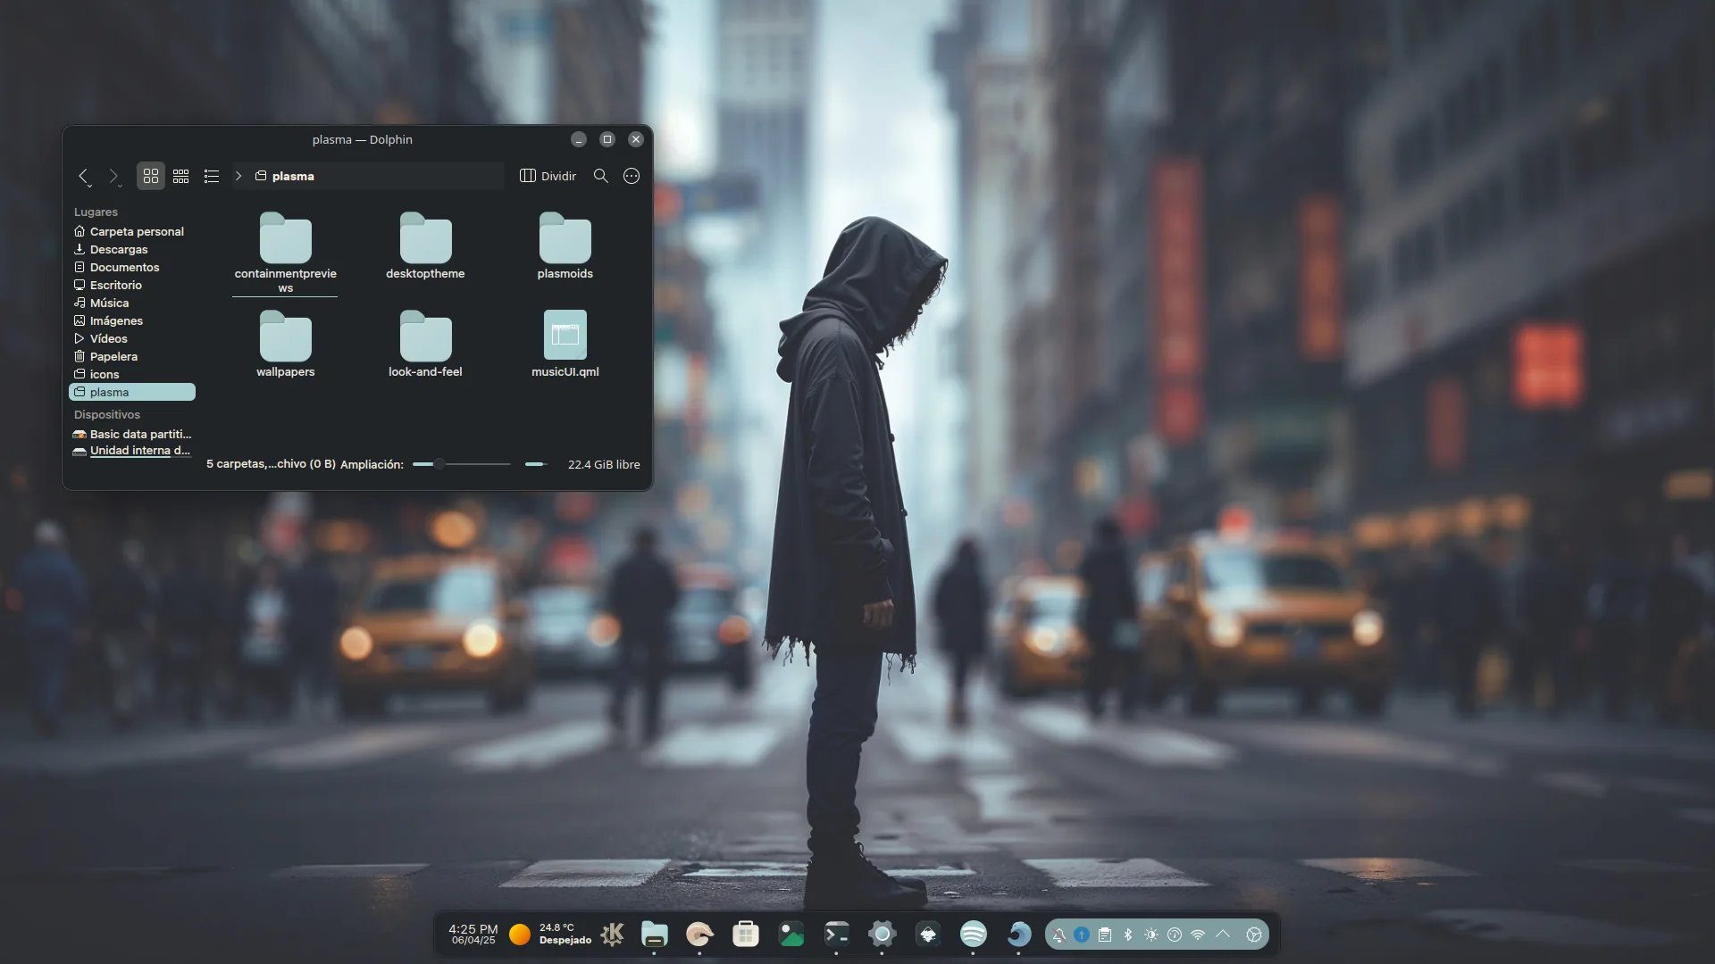Open Spotify in dock
The height and width of the screenshot is (964, 1715).
coord(974,935)
